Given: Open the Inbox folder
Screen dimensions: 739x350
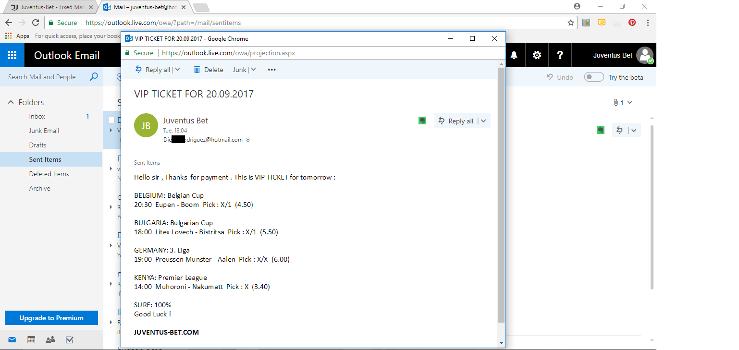Looking at the screenshot, I should (x=37, y=116).
